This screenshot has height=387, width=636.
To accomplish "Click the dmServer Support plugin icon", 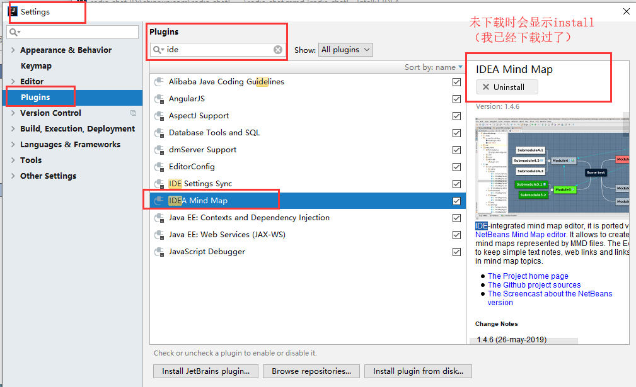I will pos(159,150).
